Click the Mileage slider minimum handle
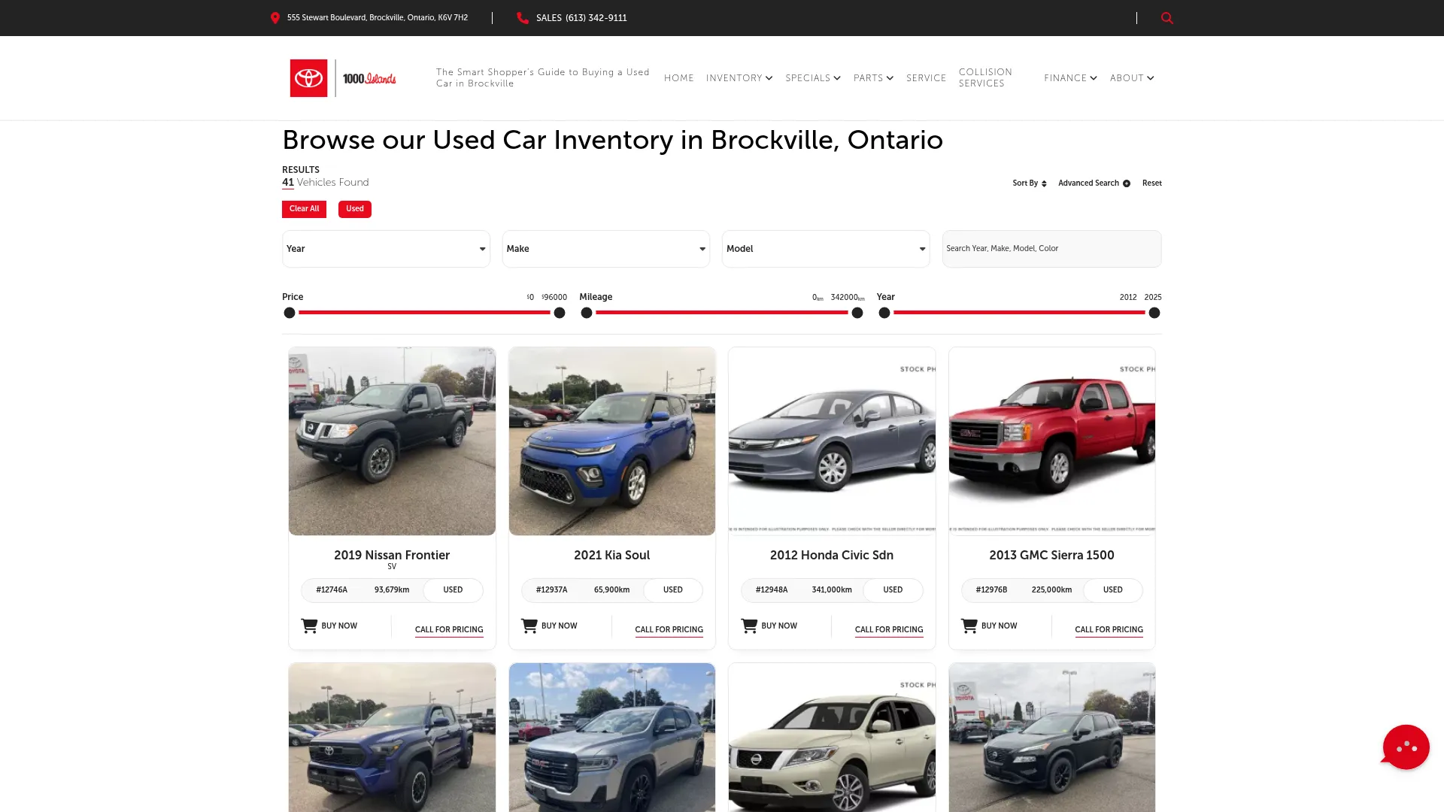Screen dimensions: 1444x812 pyautogui.click(x=587, y=313)
